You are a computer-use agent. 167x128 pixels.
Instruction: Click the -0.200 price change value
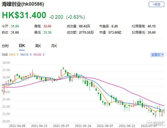[56, 17]
